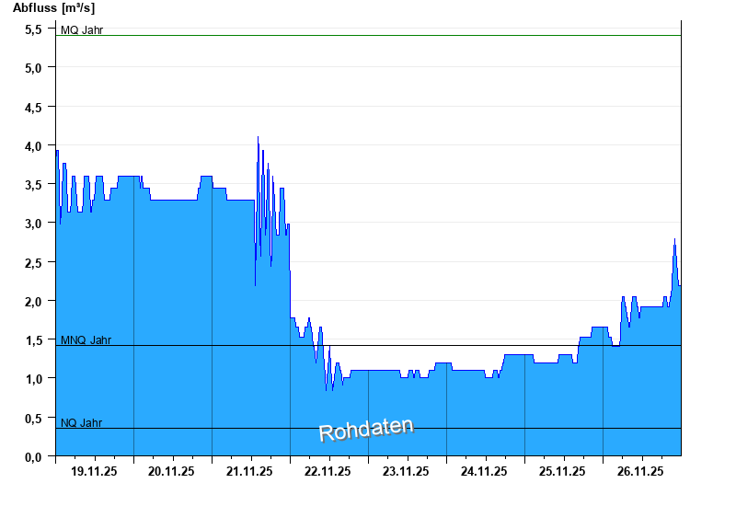Image resolution: width=736 pixels, height=506 pixels.
Task: Select the 23.11.25 date label
Action: pyautogui.click(x=407, y=471)
